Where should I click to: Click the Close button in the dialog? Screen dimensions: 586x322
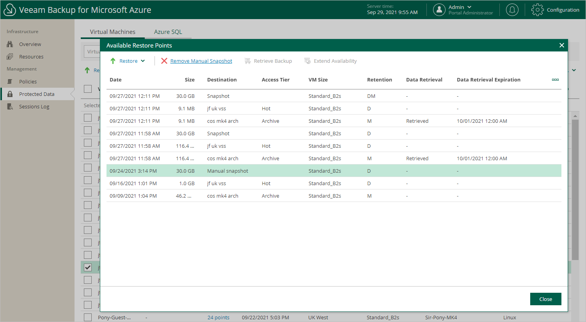pyautogui.click(x=546, y=299)
